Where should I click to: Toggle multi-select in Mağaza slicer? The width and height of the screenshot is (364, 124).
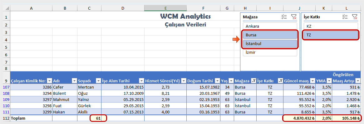(284, 16)
